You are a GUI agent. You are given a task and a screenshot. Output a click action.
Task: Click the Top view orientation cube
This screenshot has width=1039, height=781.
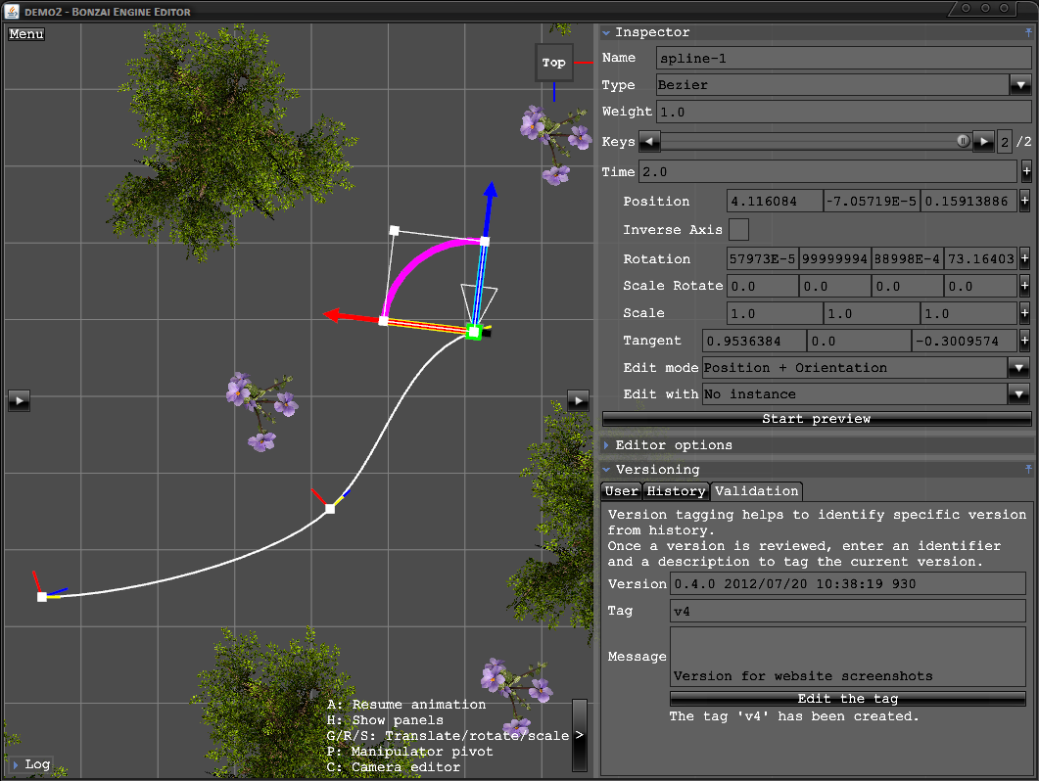(553, 63)
